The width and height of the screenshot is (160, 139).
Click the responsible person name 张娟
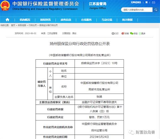99,97
